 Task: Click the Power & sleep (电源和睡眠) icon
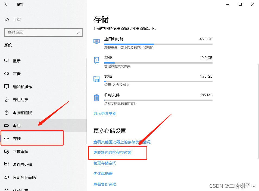[7, 113]
